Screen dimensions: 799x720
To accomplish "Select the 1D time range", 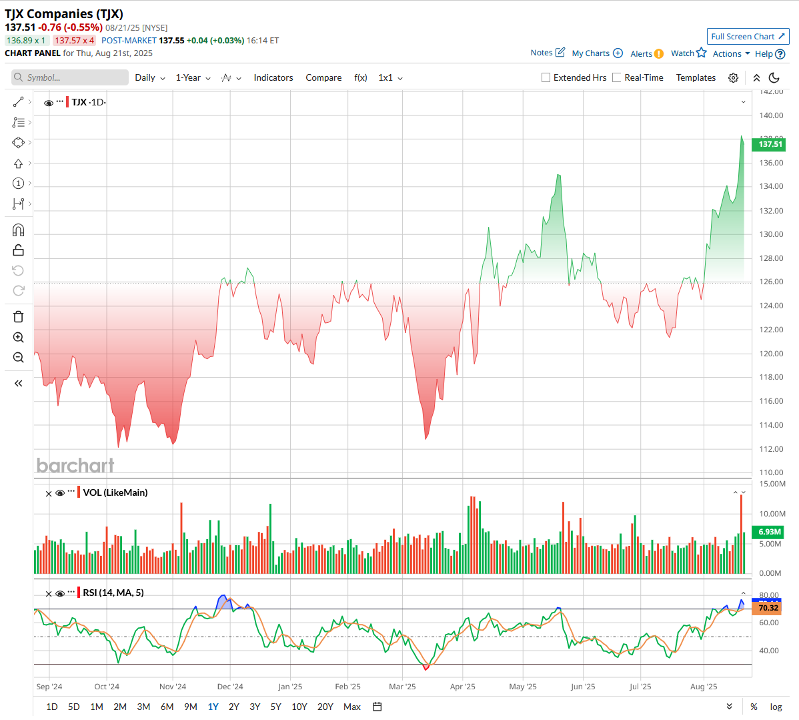I will point(52,707).
